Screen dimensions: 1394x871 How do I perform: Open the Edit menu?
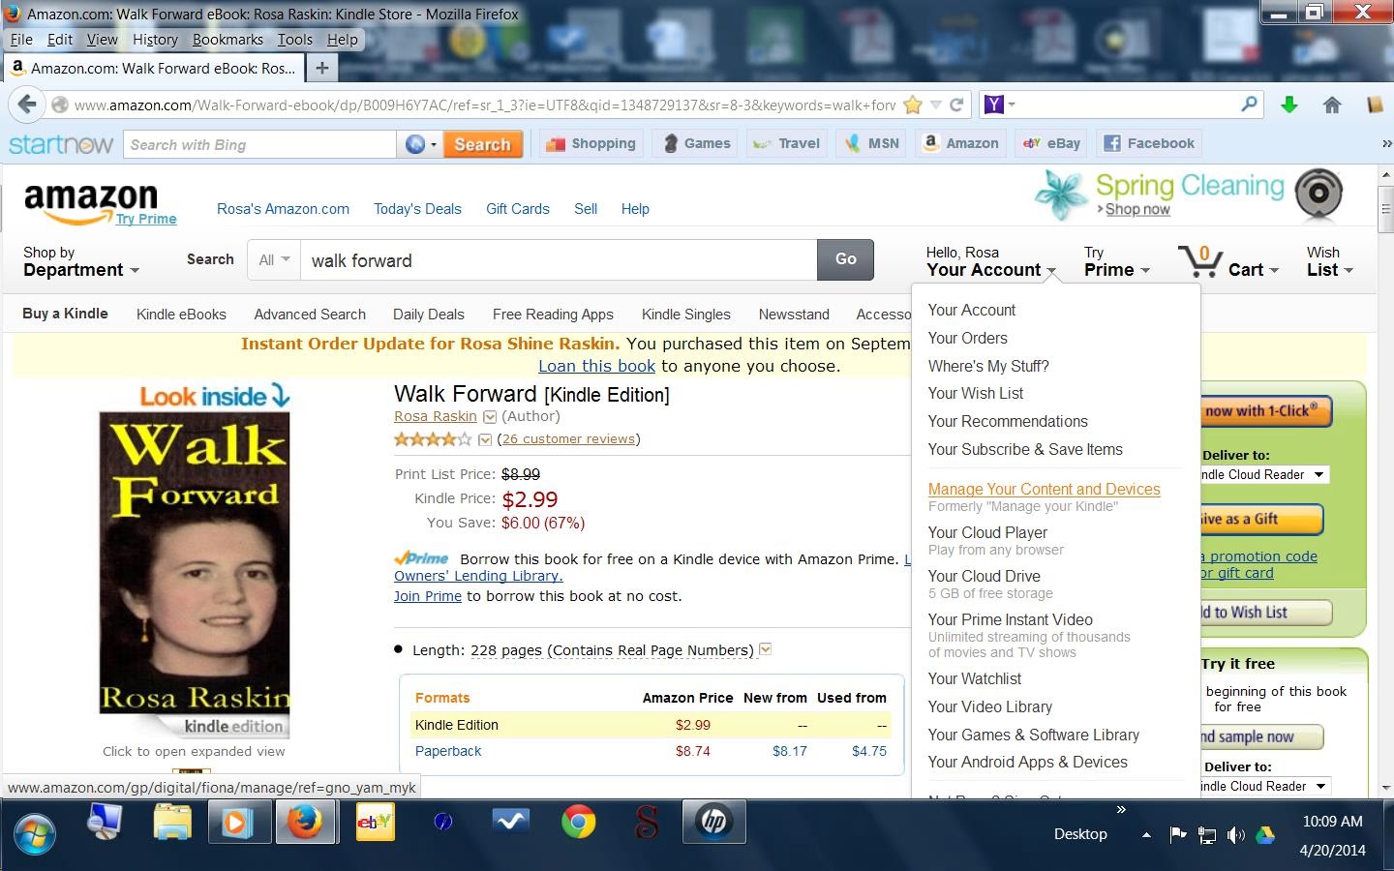coord(60,40)
